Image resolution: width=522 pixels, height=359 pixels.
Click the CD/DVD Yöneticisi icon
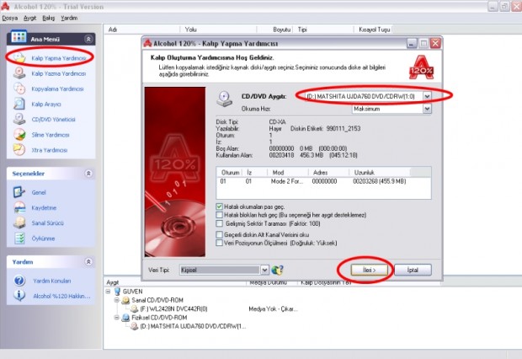click(x=19, y=119)
